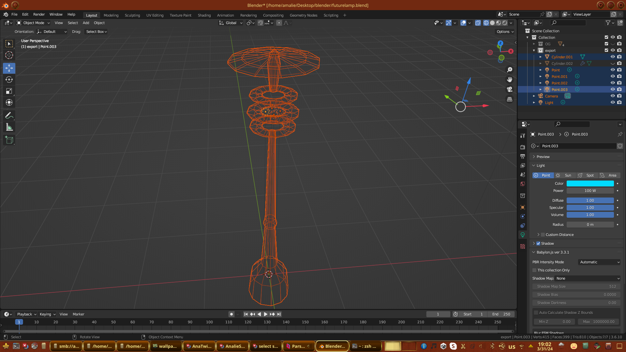Toggle camera view icon in viewport
This screenshot has width=626, height=352.
pyautogui.click(x=510, y=89)
